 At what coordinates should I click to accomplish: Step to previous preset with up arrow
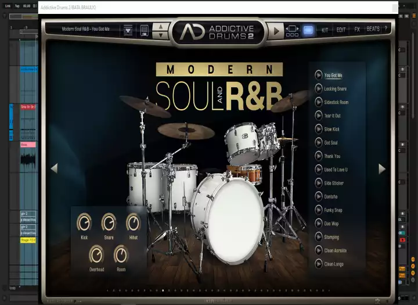tap(160, 26)
